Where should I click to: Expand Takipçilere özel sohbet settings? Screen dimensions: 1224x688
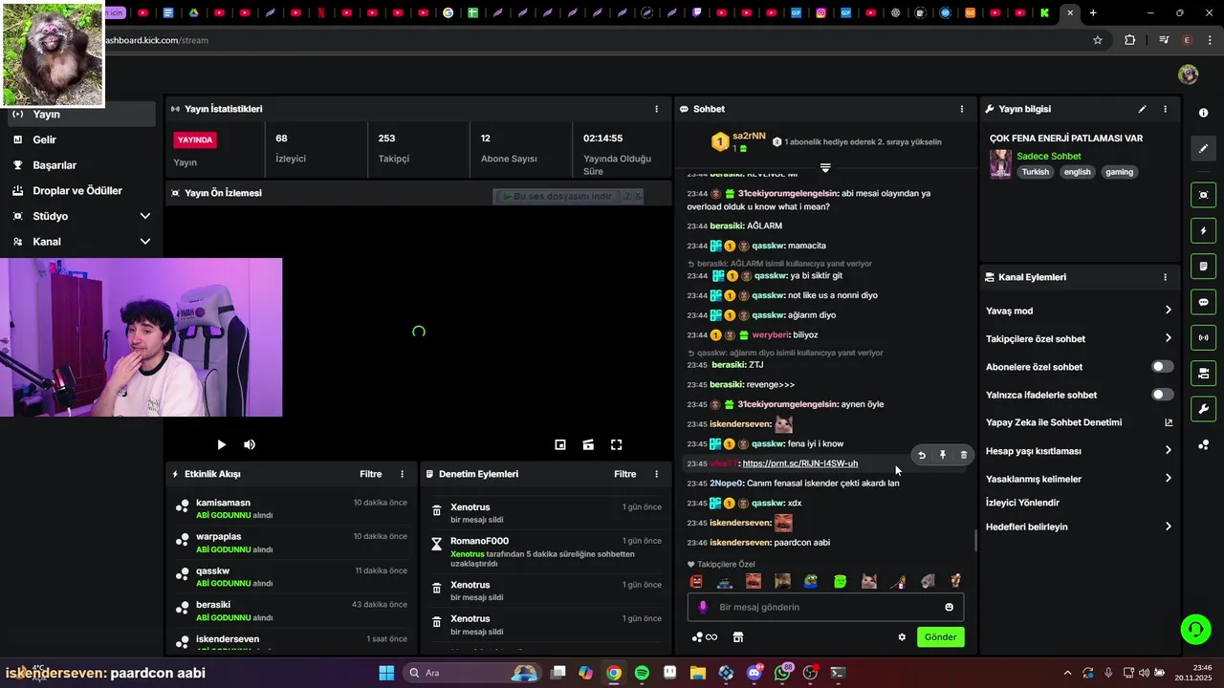(1080, 338)
